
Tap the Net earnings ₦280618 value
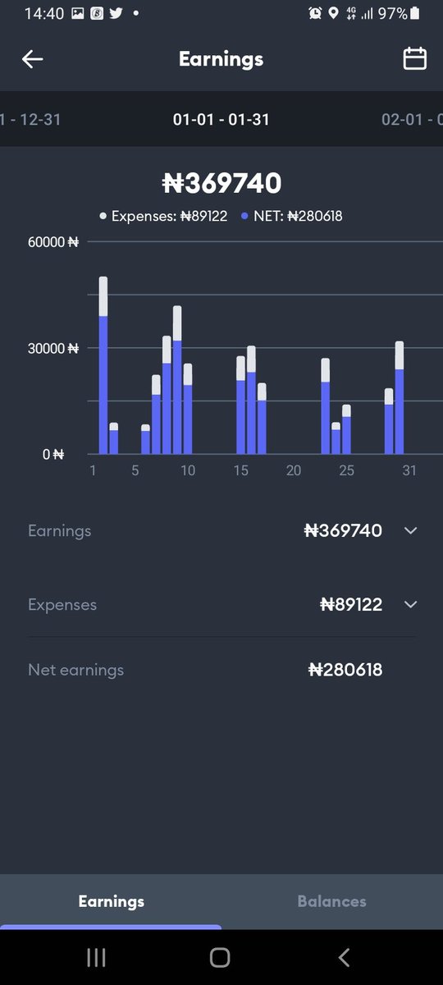[345, 670]
